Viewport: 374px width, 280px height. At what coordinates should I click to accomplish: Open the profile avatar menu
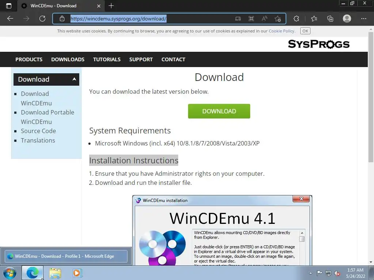[x=347, y=19]
